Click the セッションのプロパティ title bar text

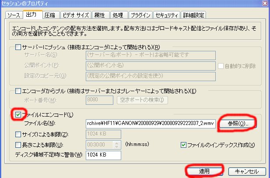click(25, 3)
